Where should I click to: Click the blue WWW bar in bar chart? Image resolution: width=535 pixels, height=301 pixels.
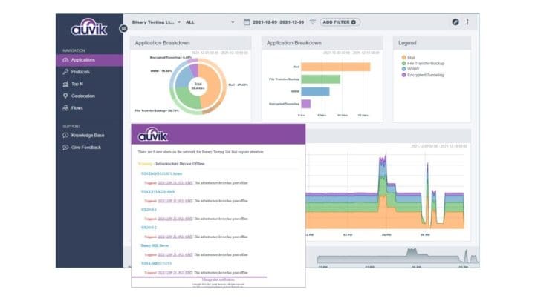315,92
